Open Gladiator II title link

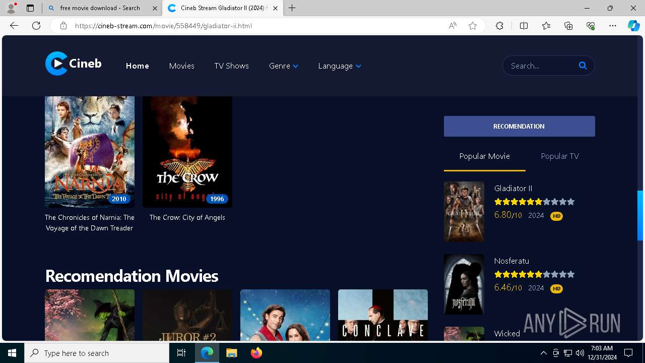coord(513,188)
